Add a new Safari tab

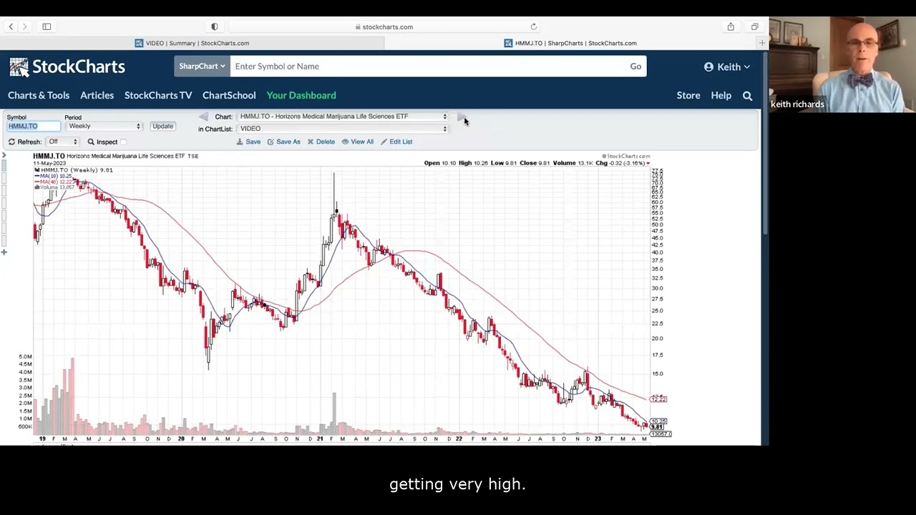point(762,43)
